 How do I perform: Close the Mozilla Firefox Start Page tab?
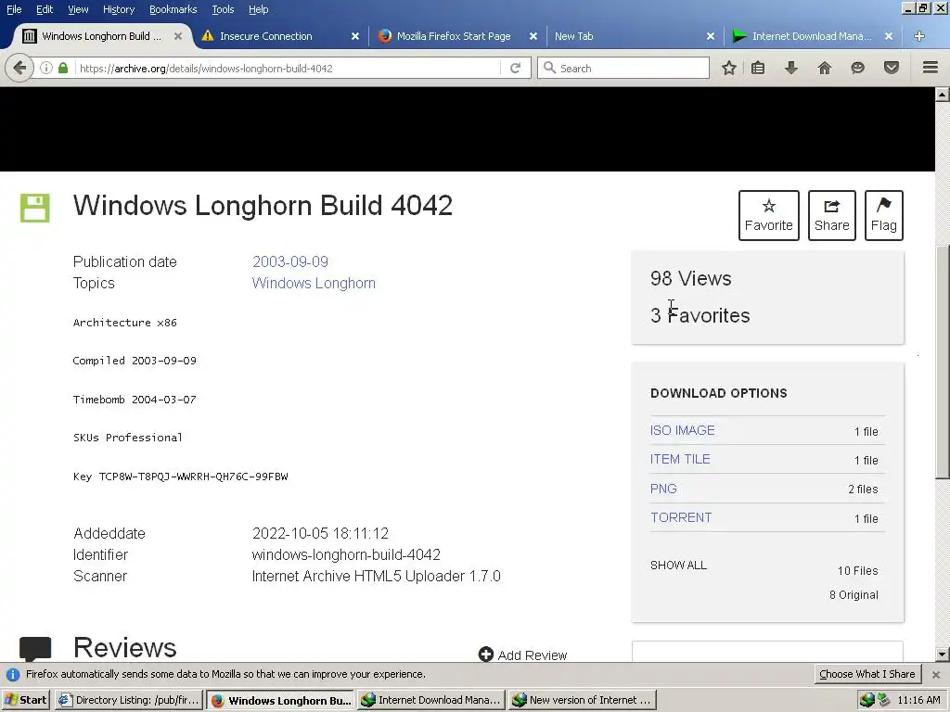(533, 36)
